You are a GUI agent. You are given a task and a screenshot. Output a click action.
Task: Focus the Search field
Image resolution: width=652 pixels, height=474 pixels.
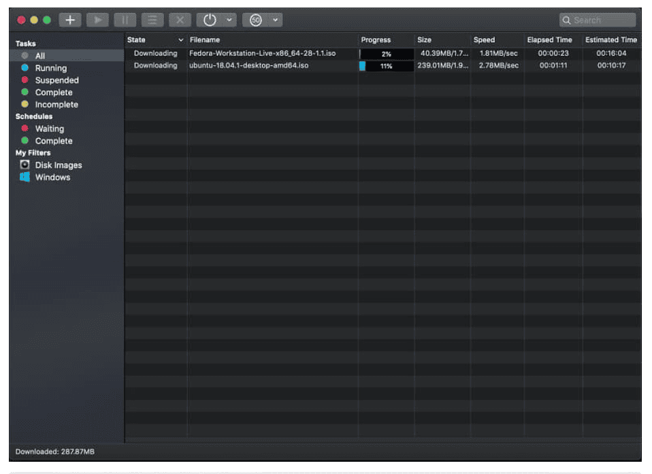pyautogui.click(x=598, y=20)
